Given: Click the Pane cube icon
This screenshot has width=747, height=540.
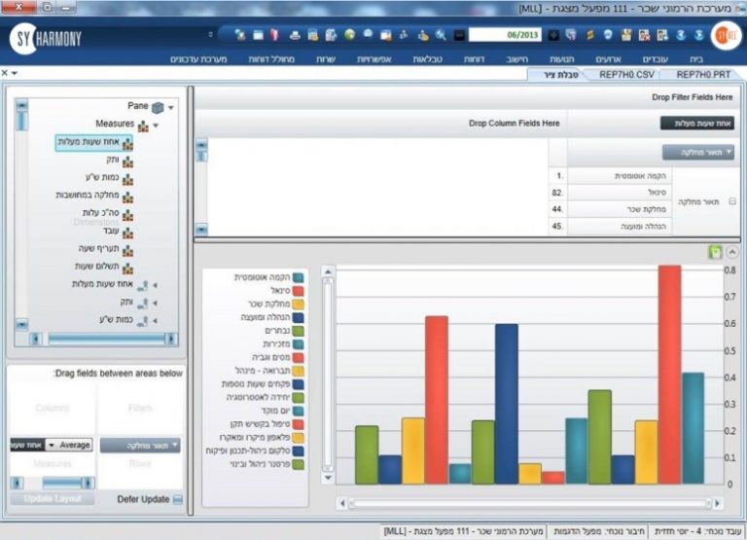Looking at the screenshot, I should [x=158, y=106].
